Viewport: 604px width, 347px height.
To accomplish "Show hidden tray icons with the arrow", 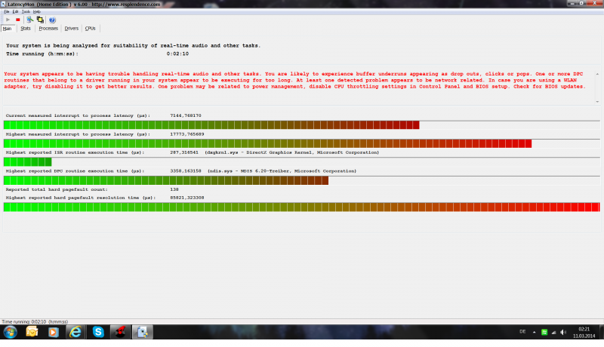I will click(x=535, y=332).
